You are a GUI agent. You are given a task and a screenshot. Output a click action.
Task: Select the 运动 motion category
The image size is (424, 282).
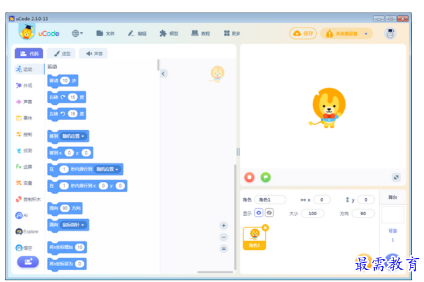tap(28, 69)
